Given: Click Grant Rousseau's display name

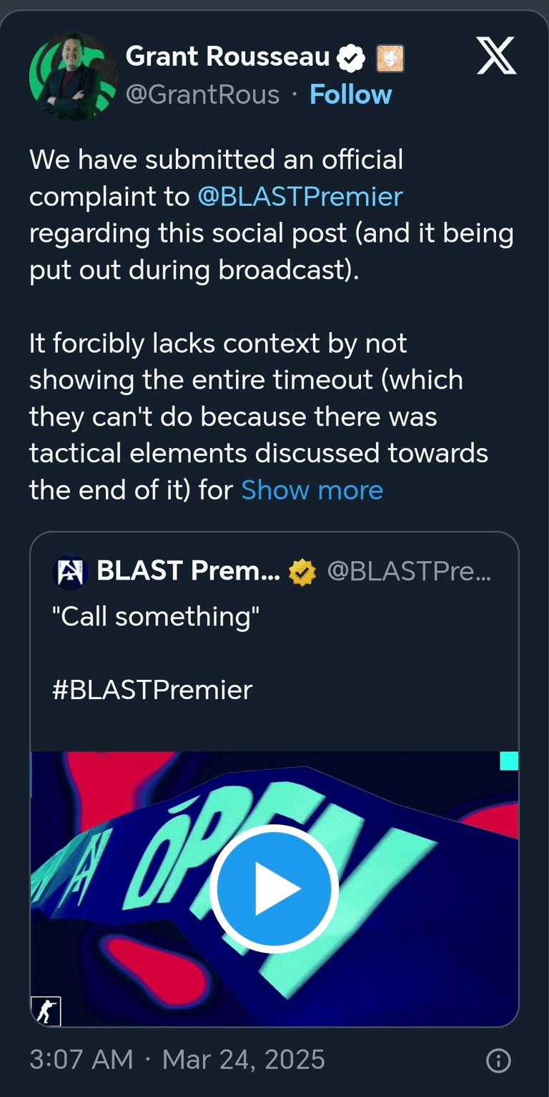Looking at the screenshot, I should [229, 56].
